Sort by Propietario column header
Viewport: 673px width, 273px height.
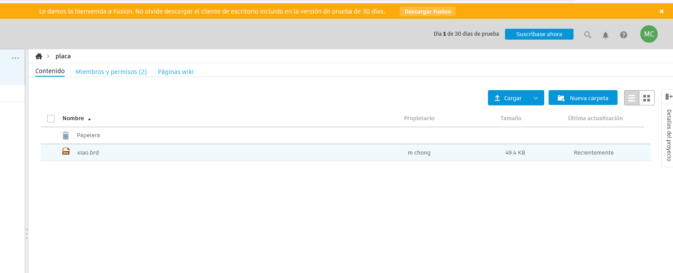[419, 118]
